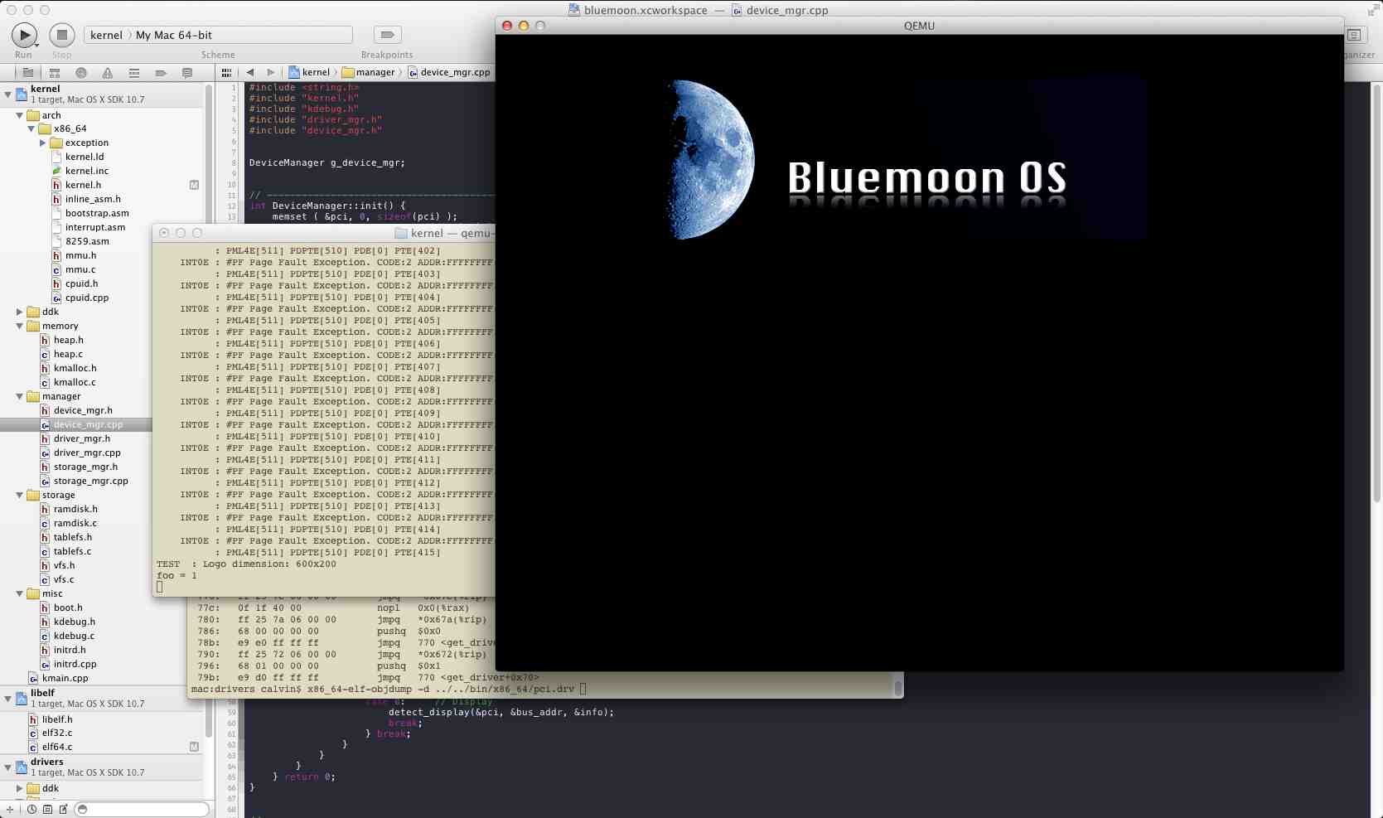
Task: Show the Debug navigator
Action: click(134, 73)
